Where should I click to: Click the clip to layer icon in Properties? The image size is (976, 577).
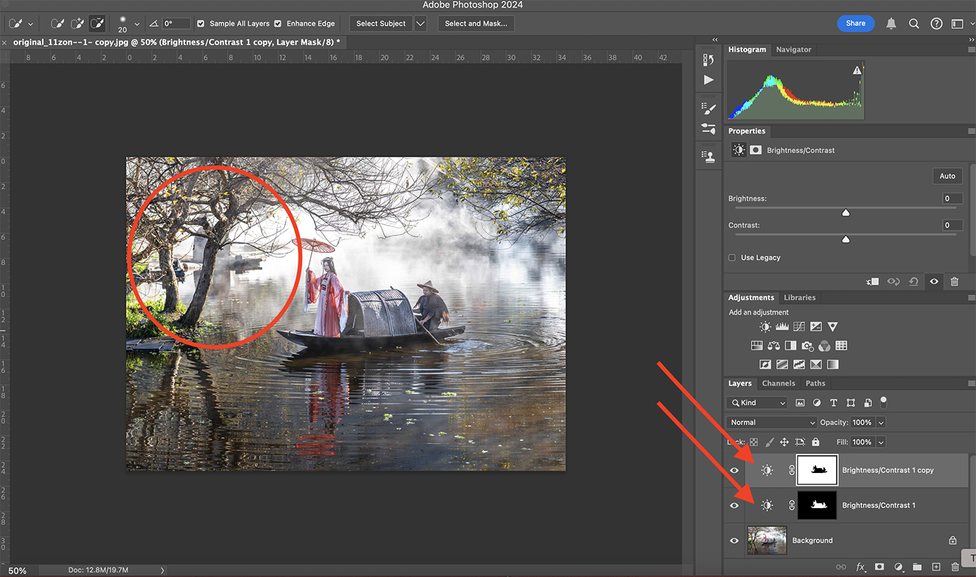click(x=873, y=281)
